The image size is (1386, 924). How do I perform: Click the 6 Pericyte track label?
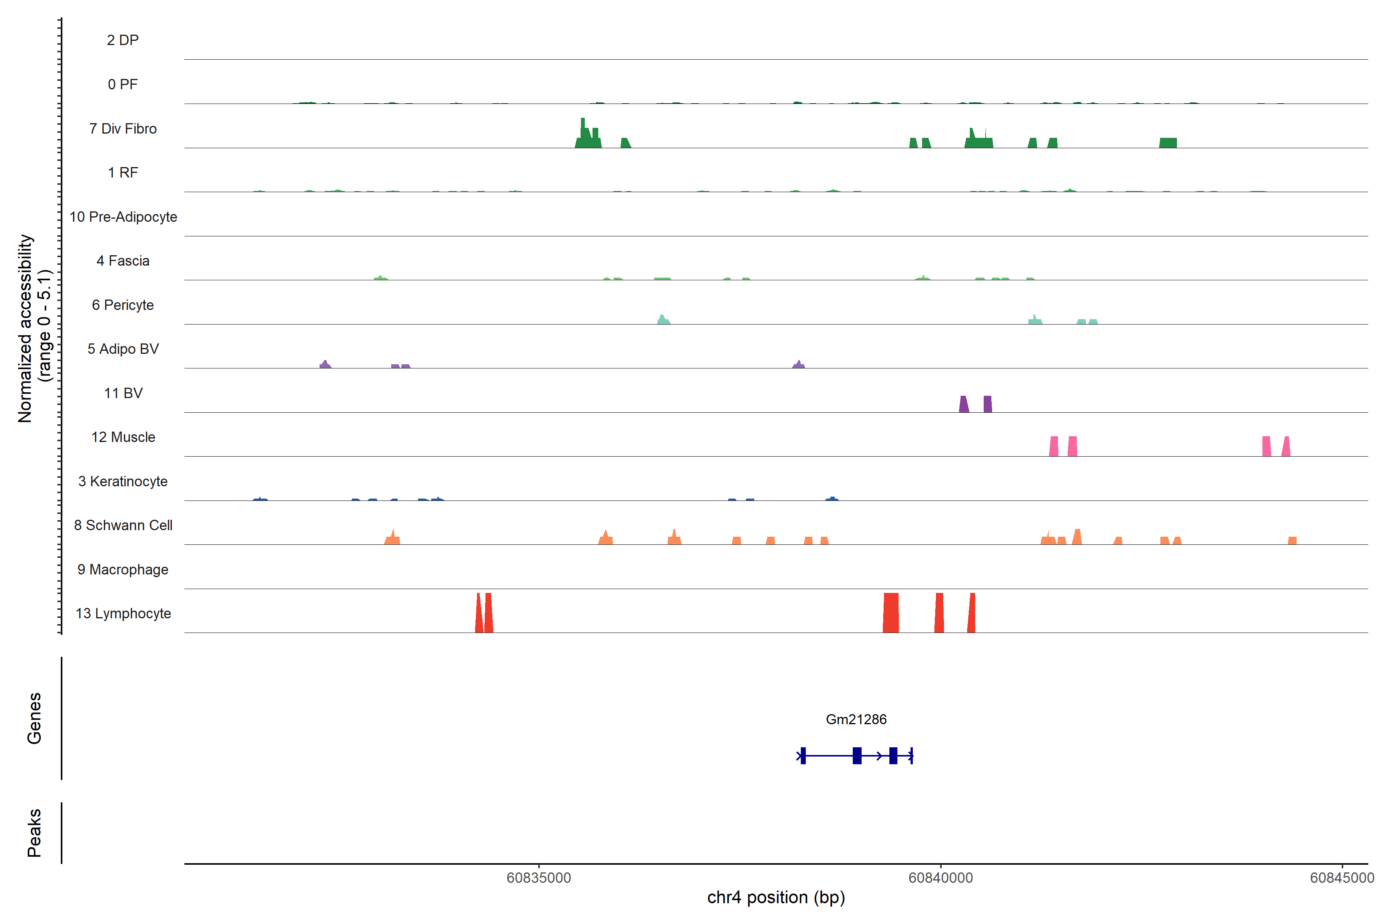[122, 305]
